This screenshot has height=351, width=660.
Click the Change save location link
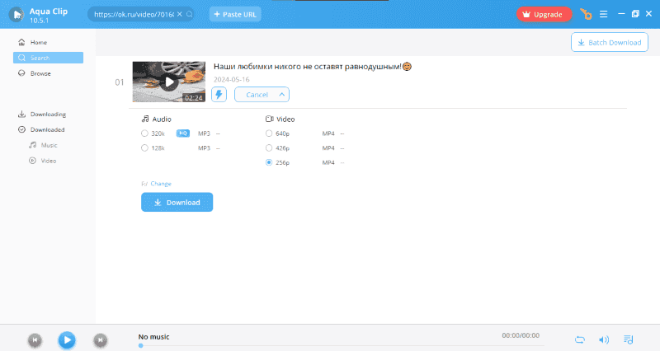coord(160,183)
